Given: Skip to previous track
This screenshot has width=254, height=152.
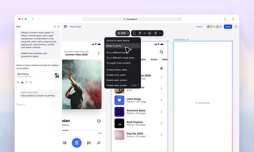Looking at the screenshot, I should (65, 143).
